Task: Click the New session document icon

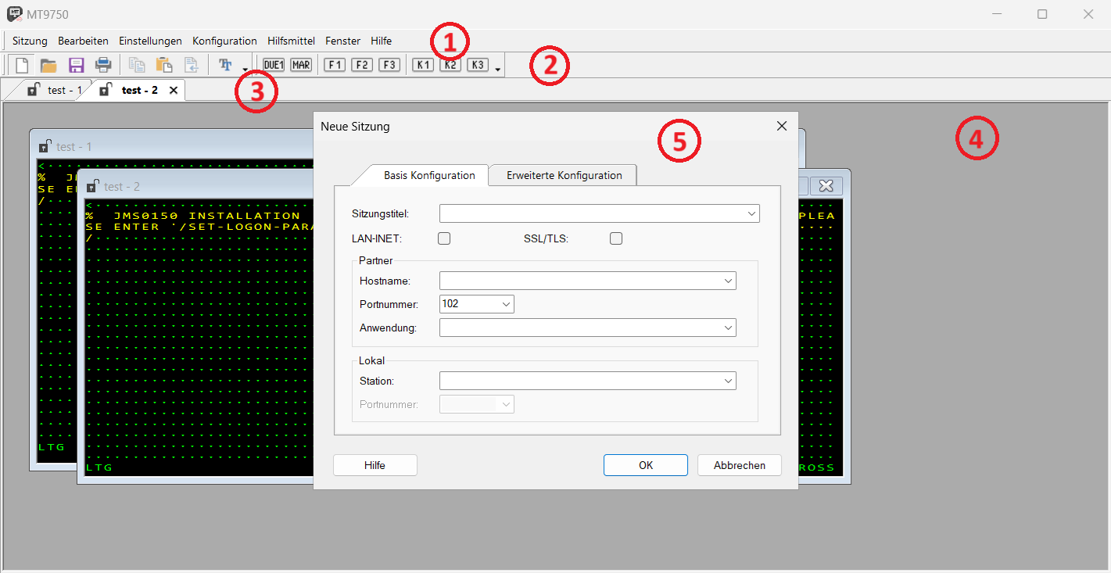Action: (x=23, y=65)
